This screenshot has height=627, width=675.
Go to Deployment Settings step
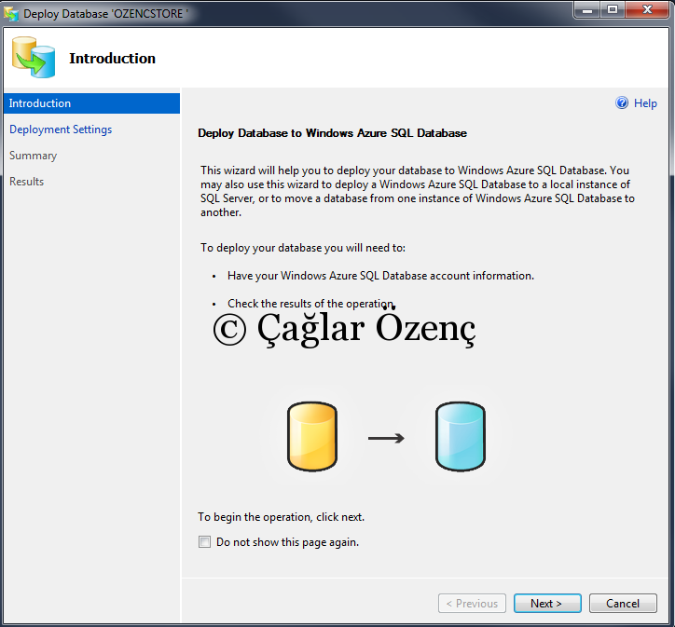pos(61,129)
